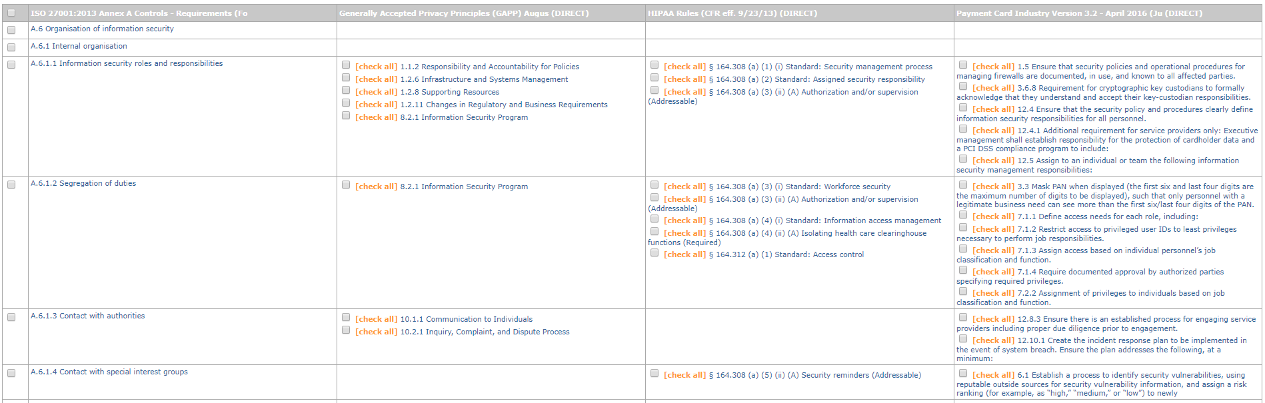Viewport: 1265px width, 403px height.
Task: Click the Generally Accepted Privacy Principles column header
Action: pos(464,13)
